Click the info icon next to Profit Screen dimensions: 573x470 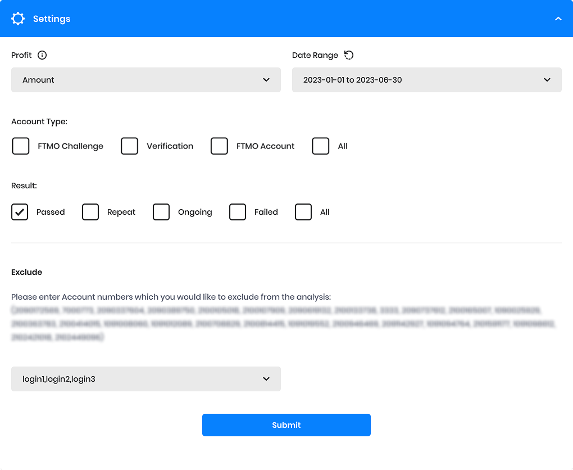(x=43, y=55)
